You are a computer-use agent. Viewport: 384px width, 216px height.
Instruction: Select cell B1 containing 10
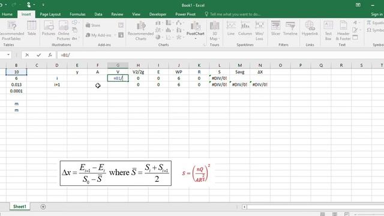click(x=16, y=72)
